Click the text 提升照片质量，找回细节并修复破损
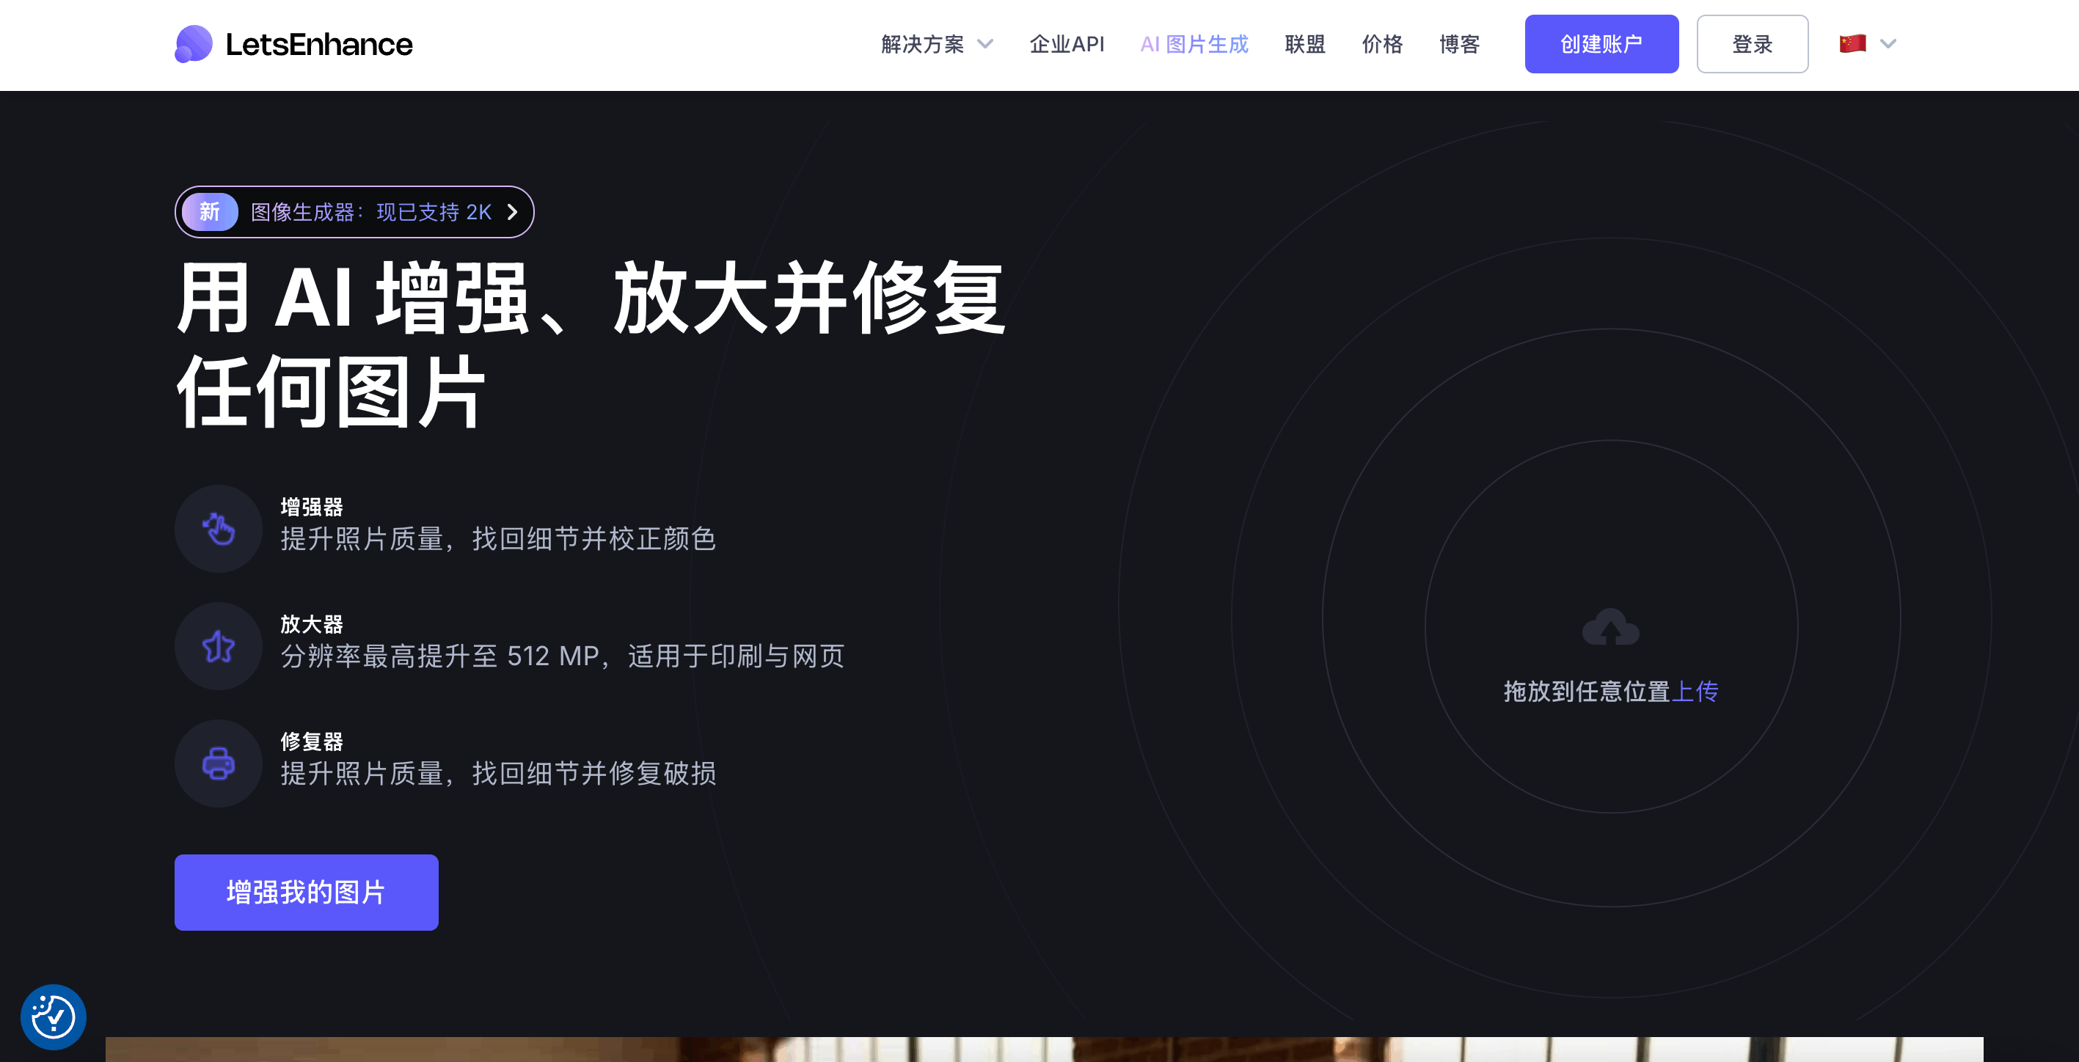The image size is (2079, 1062). pyautogui.click(x=498, y=774)
